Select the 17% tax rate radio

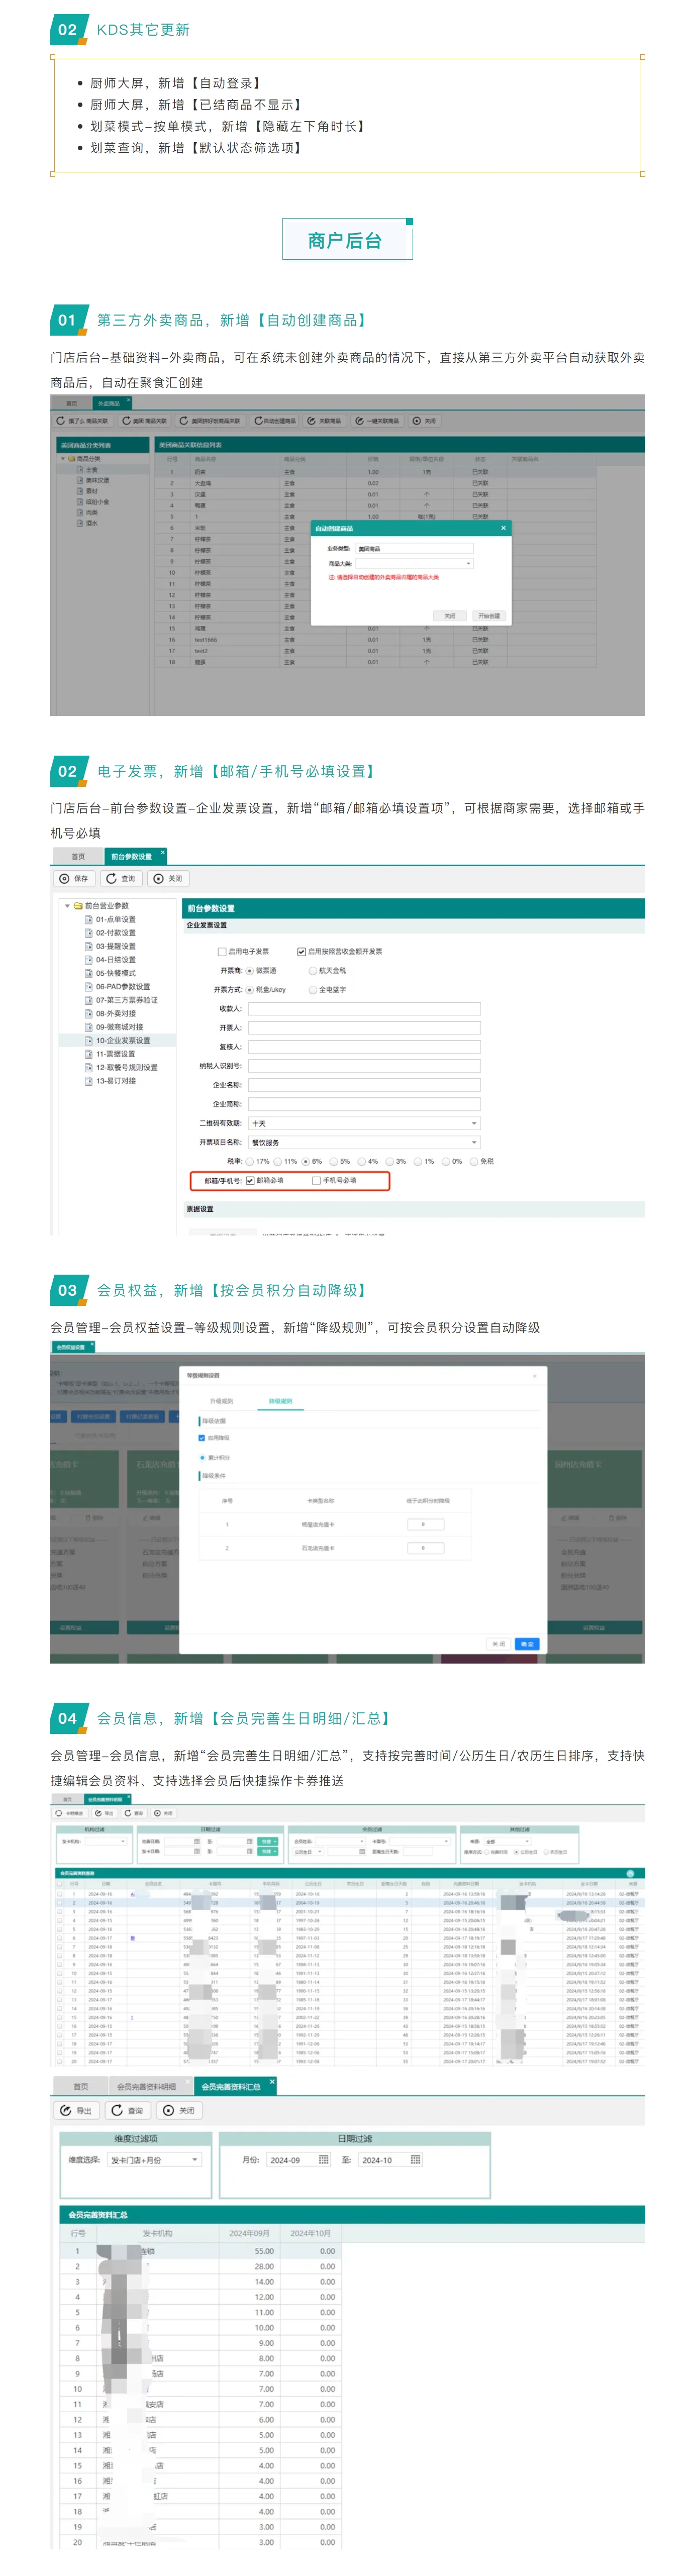pyautogui.click(x=250, y=1162)
